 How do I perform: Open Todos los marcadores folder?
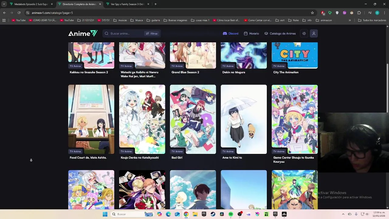[372, 20]
